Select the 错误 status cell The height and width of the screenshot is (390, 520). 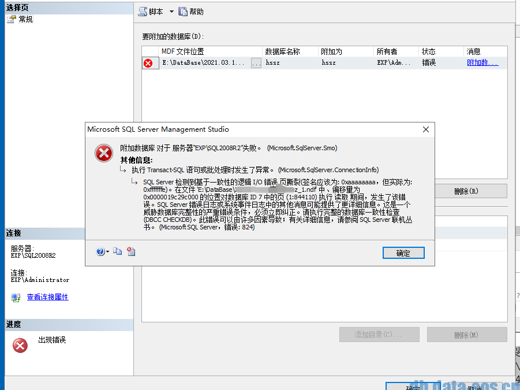(x=441, y=63)
